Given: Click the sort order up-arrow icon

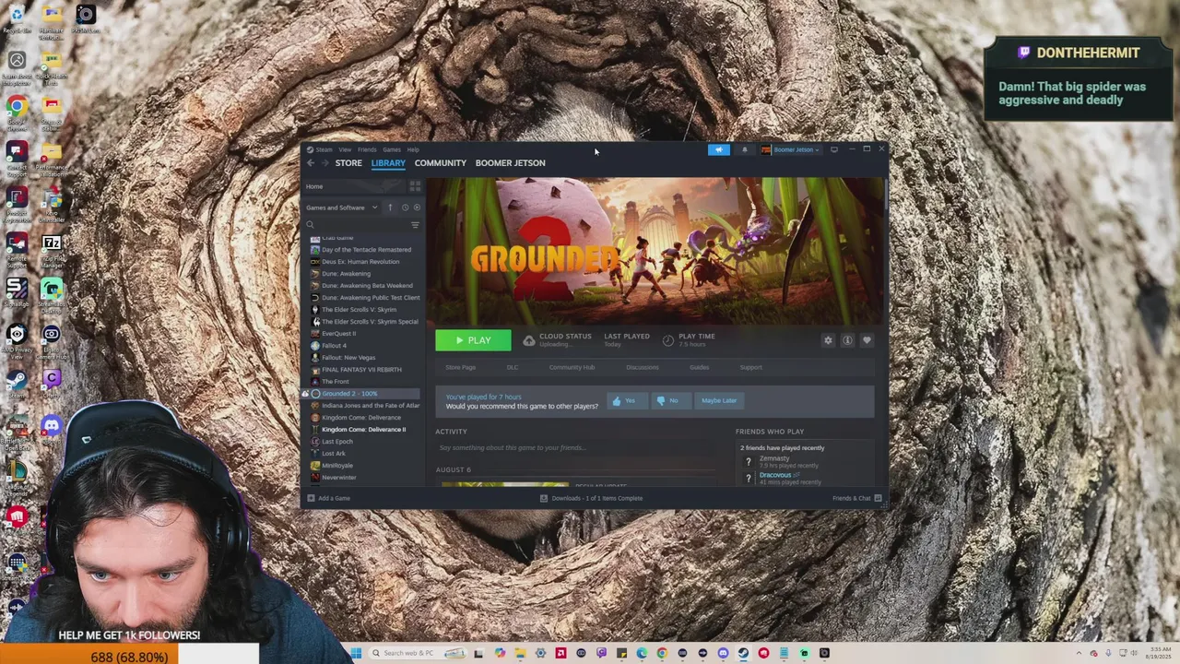Looking at the screenshot, I should 390,207.
